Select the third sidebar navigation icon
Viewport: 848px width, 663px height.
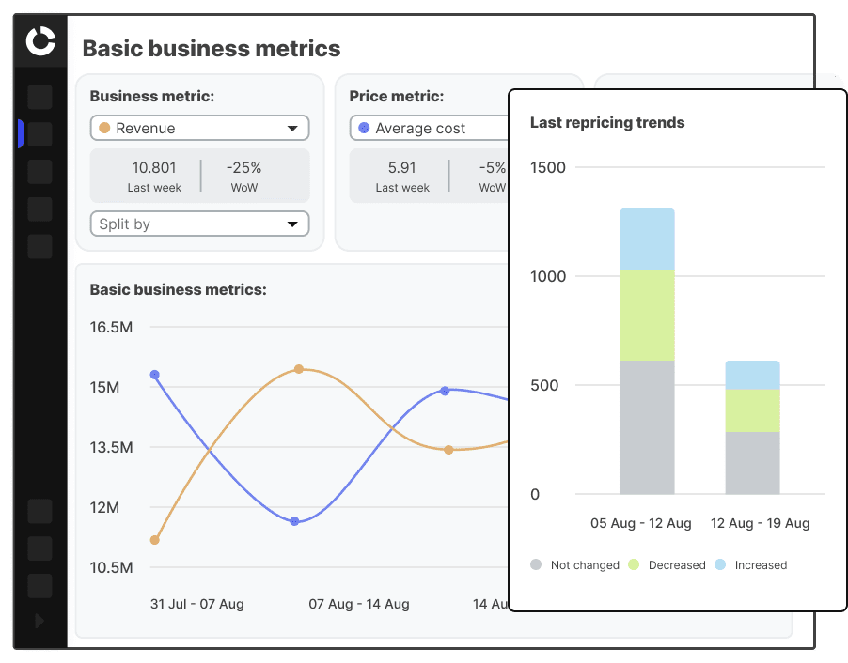point(39,172)
